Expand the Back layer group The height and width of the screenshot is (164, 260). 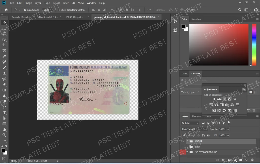pyautogui.click(x=188, y=147)
